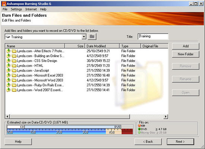Select 'Lynda.com - HTML' row name
Viewport: 205px width, 149px height.
[x=30, y=66]
